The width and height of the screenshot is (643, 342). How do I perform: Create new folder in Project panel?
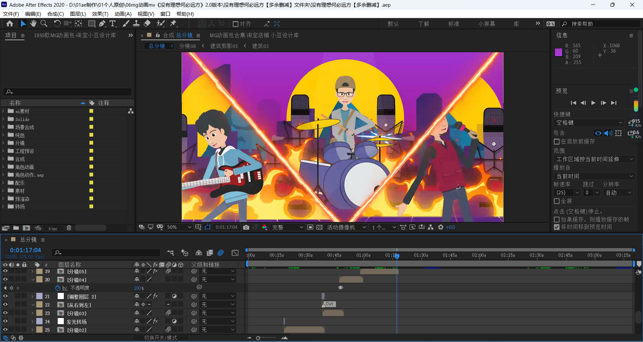coord(15,228)
